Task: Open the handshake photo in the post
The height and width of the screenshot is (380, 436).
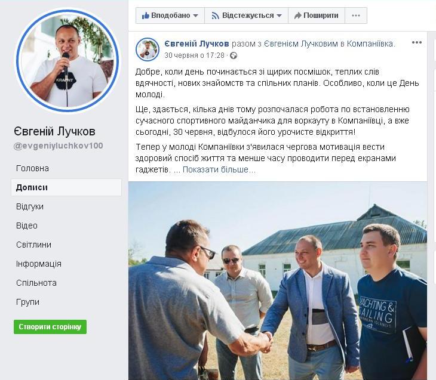Action: point(278,281)
